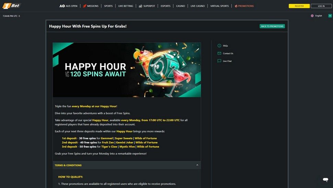333x188 pixels.
Task: Click the Happy Hour promotional banner
Action: [x=127, y=70]
